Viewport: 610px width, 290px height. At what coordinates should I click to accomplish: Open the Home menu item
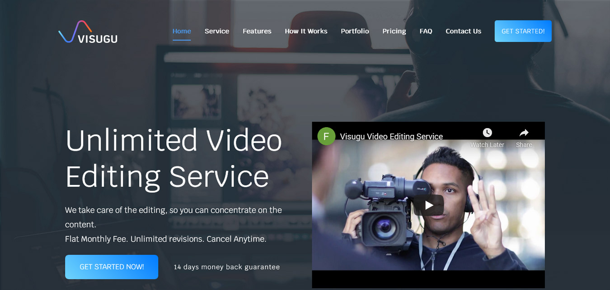182,31
